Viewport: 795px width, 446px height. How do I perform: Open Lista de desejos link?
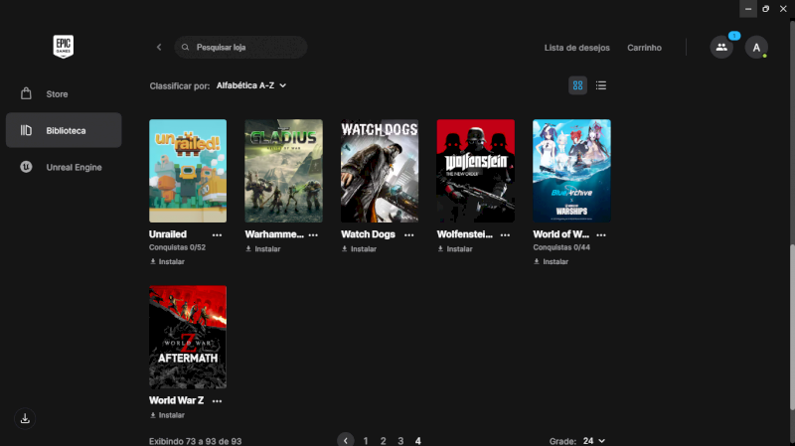tap(576, 48)
